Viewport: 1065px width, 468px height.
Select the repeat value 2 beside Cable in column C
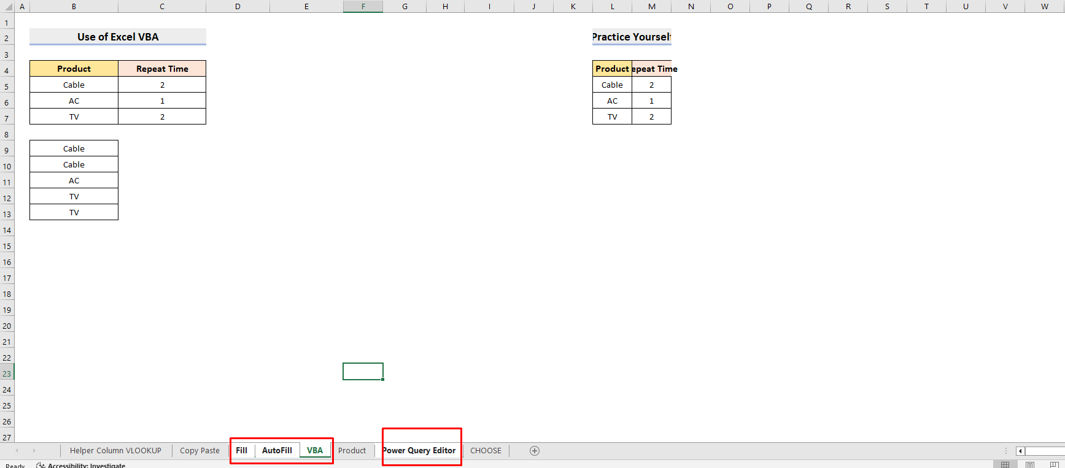(x=162, y=85)
